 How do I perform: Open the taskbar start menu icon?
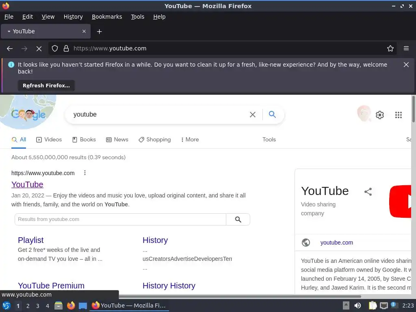6,305
